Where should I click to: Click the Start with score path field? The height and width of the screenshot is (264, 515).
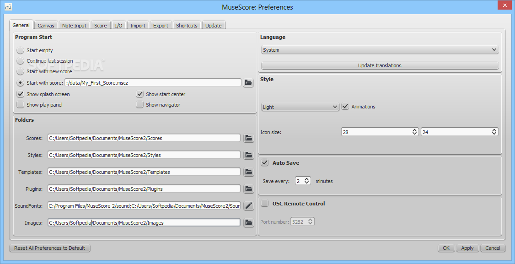click(x=153, y=83)
